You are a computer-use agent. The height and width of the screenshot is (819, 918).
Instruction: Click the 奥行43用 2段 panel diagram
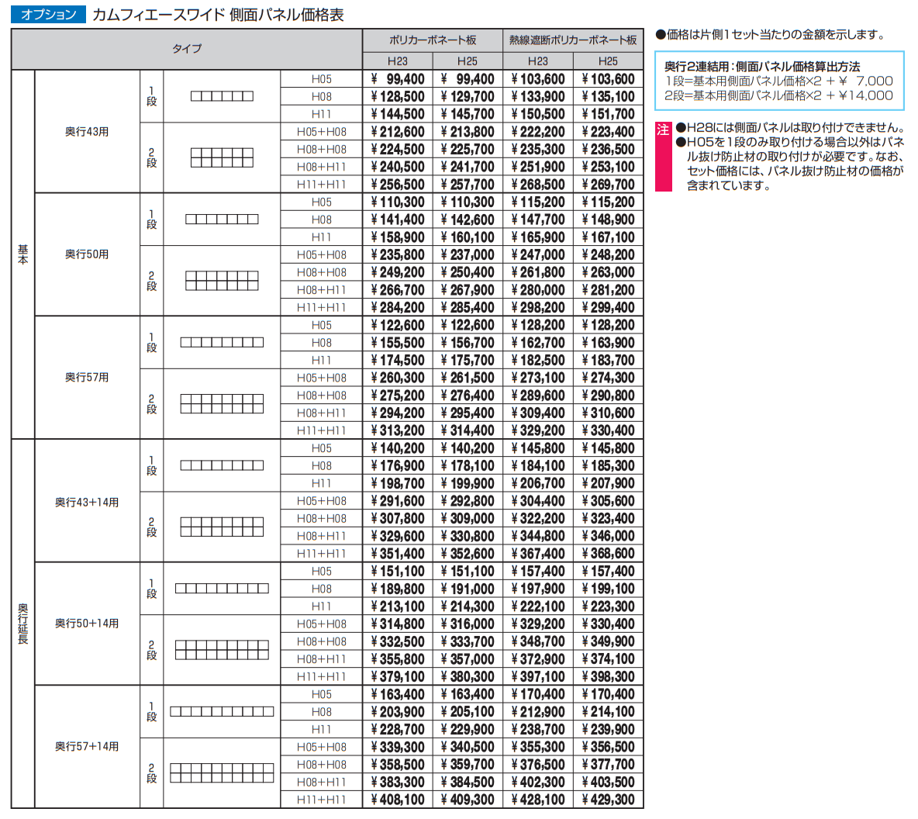223,157
